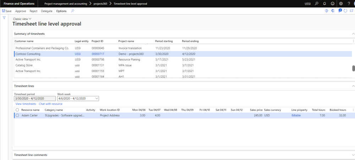This screenshot has height=160, width=355.
Task: Open the Options menu tab
Action: pyautogui.click(x=61, y=11)
